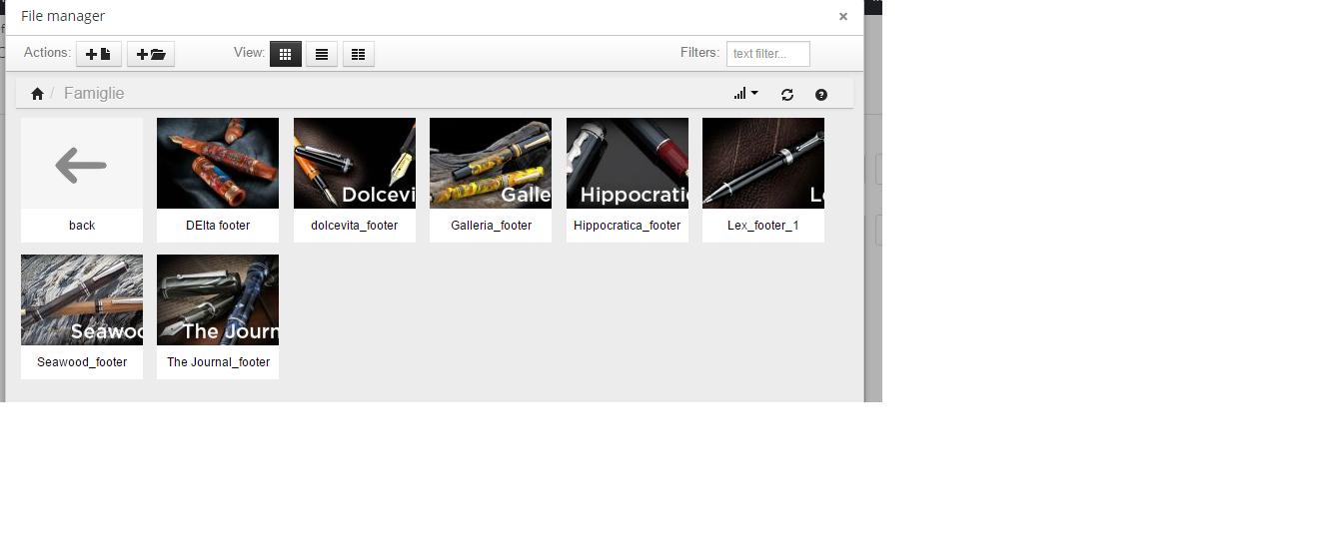Select the Hippocratica_footer image
The height and width of the screenshot is (542, 1330).
[628, 164]
